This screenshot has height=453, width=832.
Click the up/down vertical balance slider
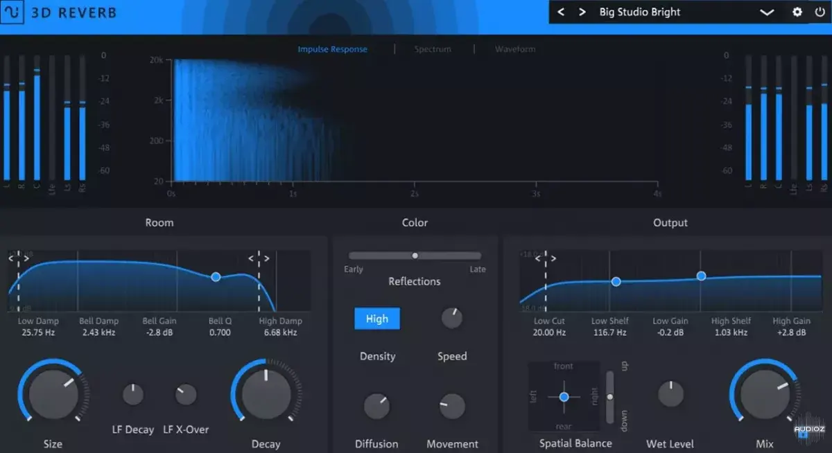pyautogui.click(x=610, y=397)
